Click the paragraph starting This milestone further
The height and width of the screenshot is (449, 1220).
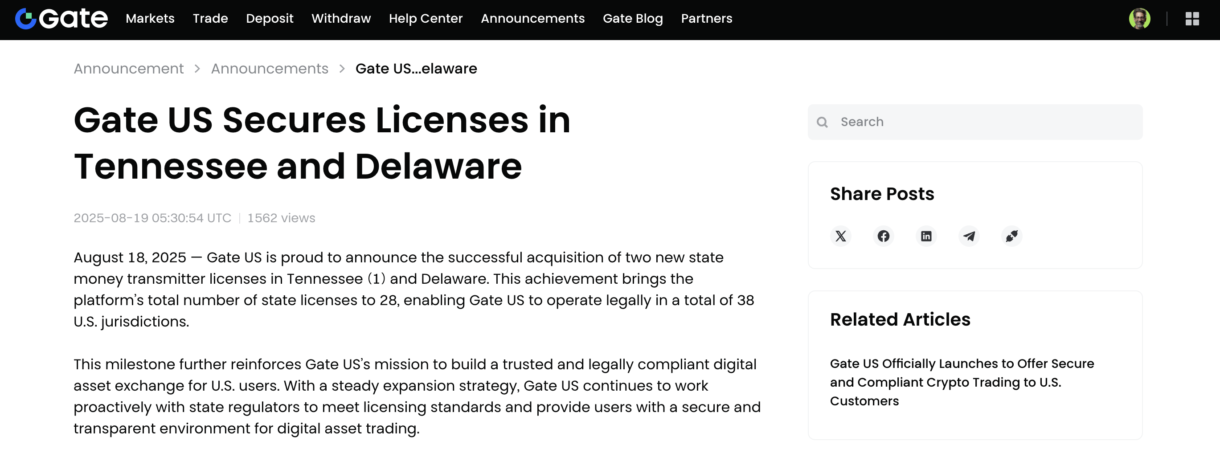(x=417, y=396)
